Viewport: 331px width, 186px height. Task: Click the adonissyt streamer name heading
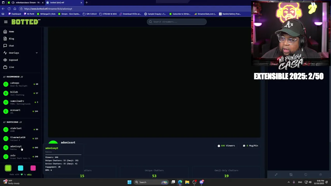click(68, 142)
